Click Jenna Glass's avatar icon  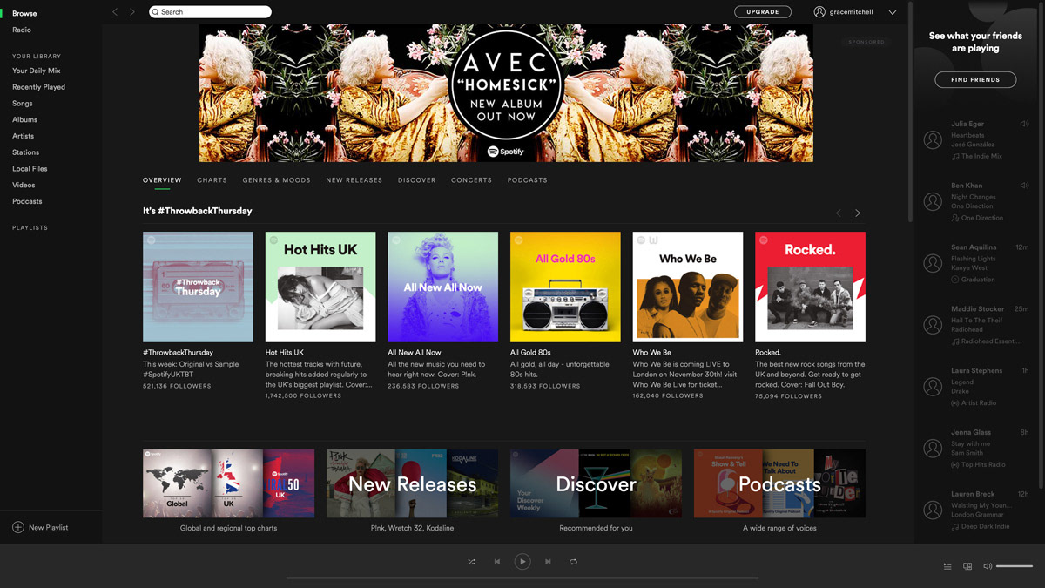(x=933, y=449)
